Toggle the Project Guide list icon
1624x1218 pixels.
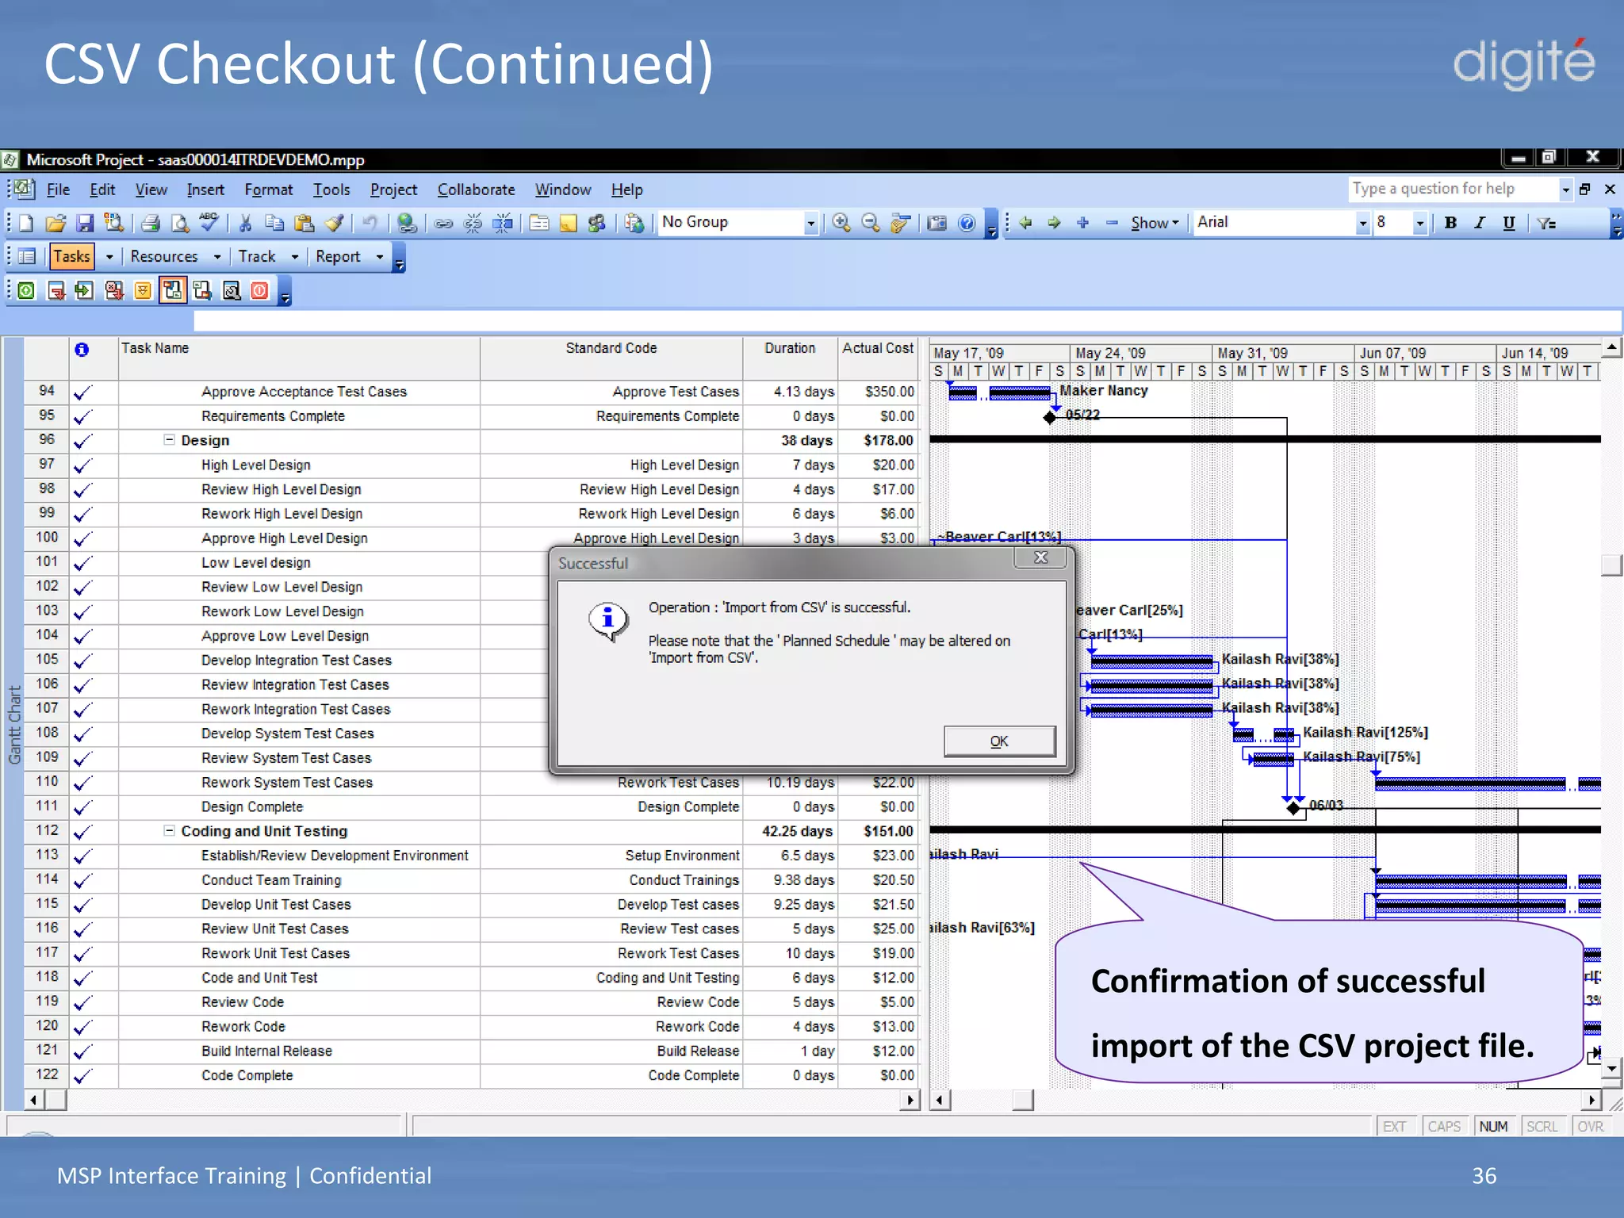click(27, 256)
